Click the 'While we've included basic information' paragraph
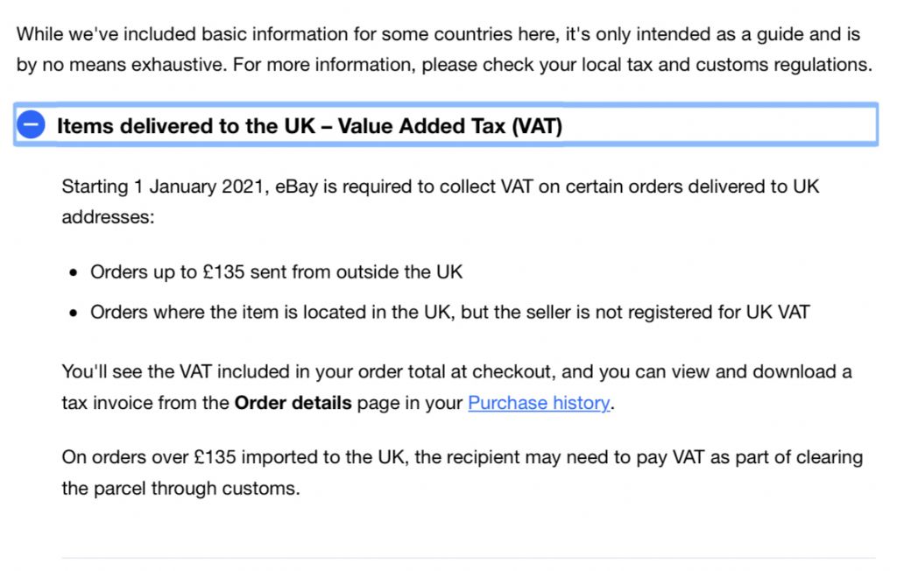 [x=444, y=49]
